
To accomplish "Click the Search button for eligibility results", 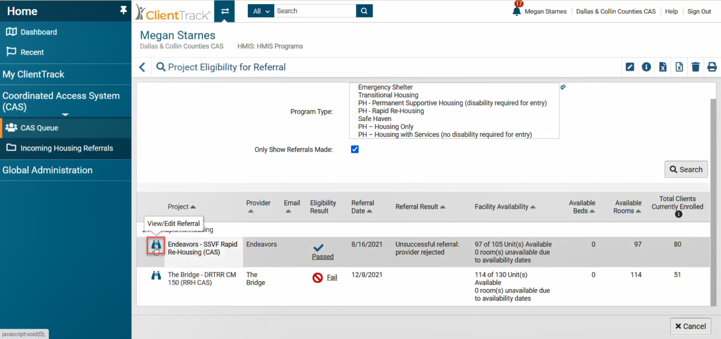I will click(x=686, y=169).
